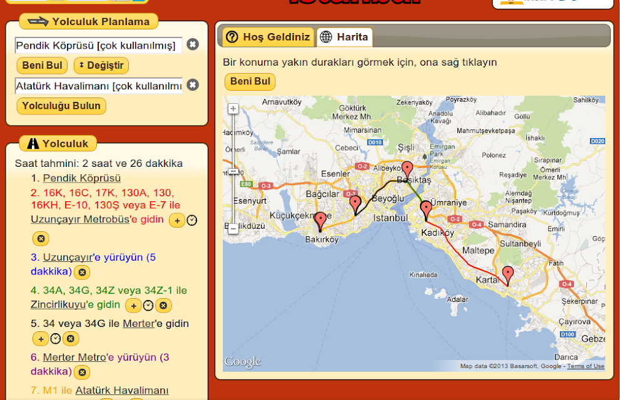
Task: Show timetable clock for Uzunçayır Metrobüs step
Action: point(192,221)
